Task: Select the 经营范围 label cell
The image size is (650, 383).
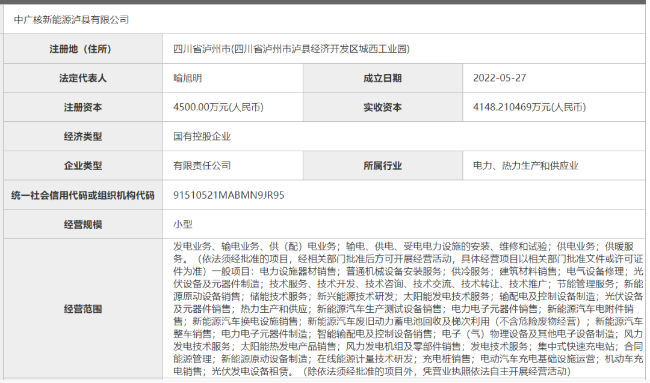Action: pos(83,309)
